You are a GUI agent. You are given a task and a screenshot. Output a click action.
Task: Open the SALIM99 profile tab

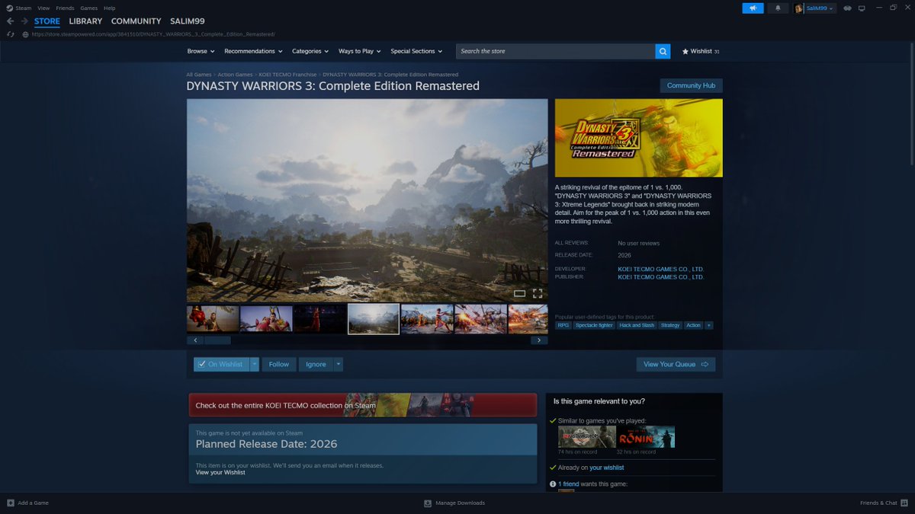point(188,21)
